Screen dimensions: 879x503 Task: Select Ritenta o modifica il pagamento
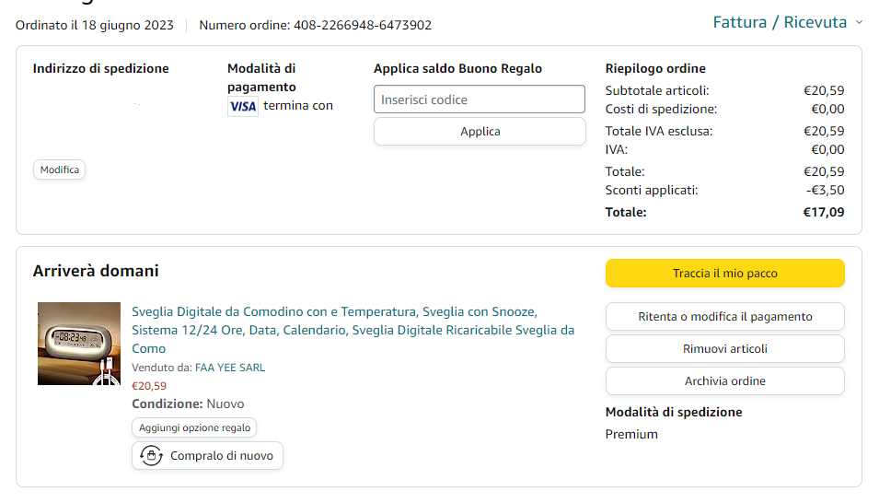tap(724, 316)
